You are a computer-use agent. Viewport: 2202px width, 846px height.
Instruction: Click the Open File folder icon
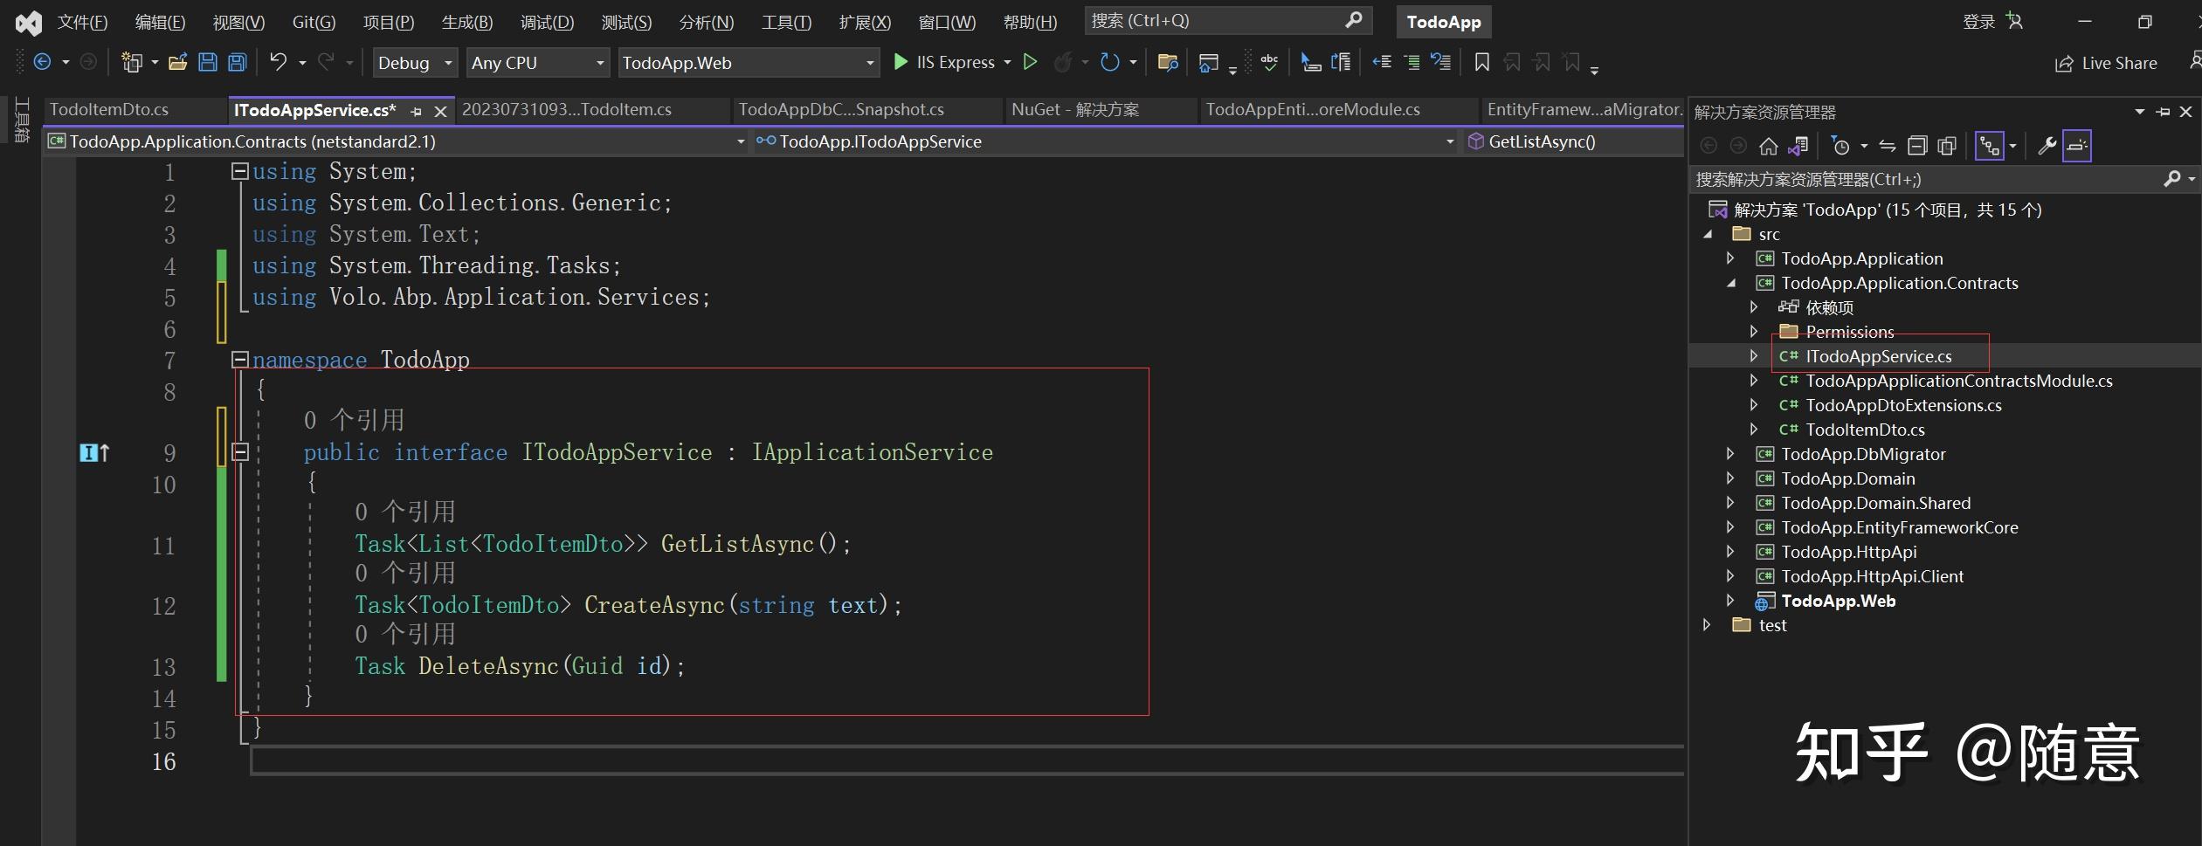click(178, 62)
